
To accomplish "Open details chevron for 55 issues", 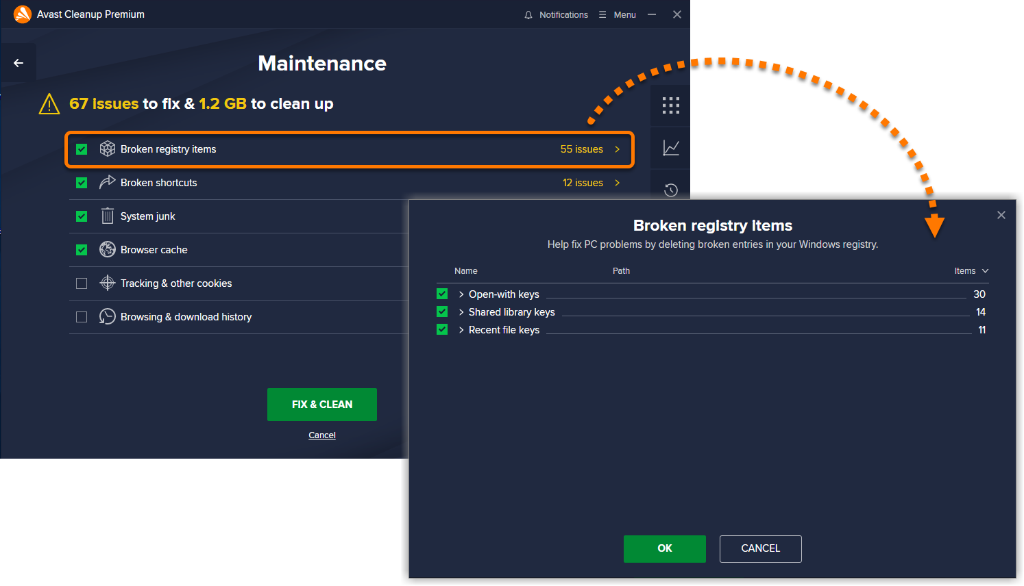I will pos(618,149).
